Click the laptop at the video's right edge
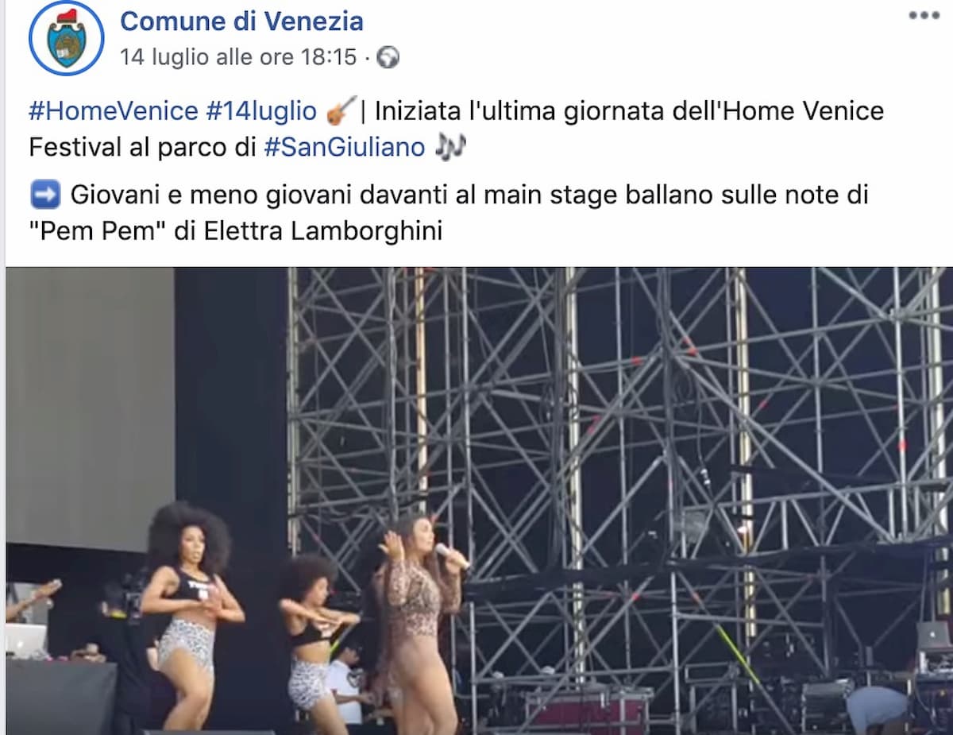Screen dimensions: 953x735 tap(934, 636)
